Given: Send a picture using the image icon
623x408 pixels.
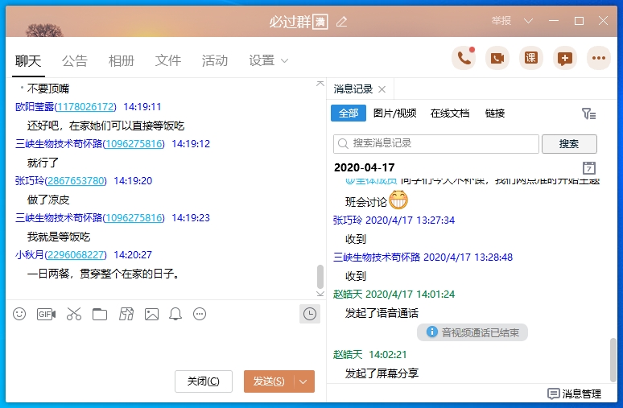Looking at the screenshot, I should (x=151, y=314).
